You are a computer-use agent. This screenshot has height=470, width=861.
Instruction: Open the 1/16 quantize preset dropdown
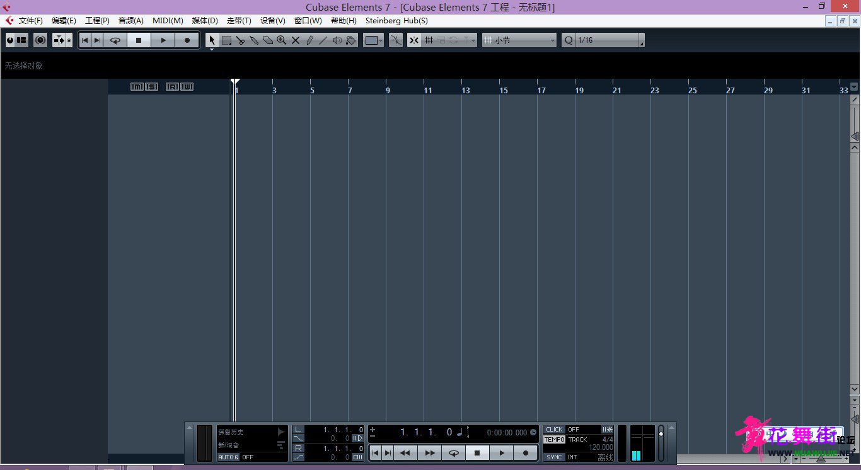tap(609, 40)
